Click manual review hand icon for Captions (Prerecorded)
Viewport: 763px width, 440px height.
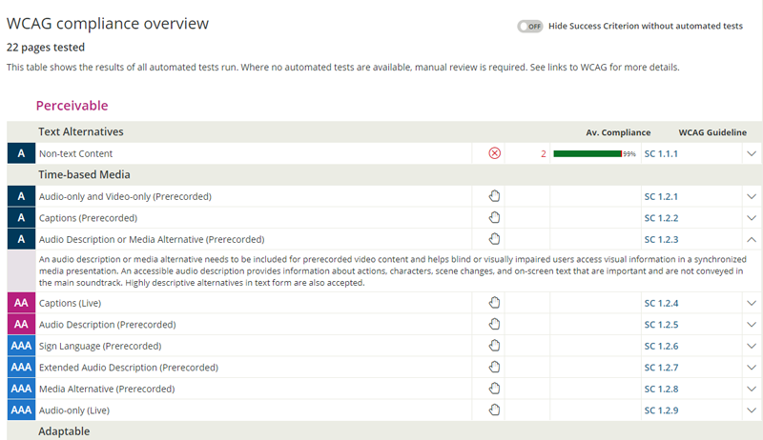494,218
